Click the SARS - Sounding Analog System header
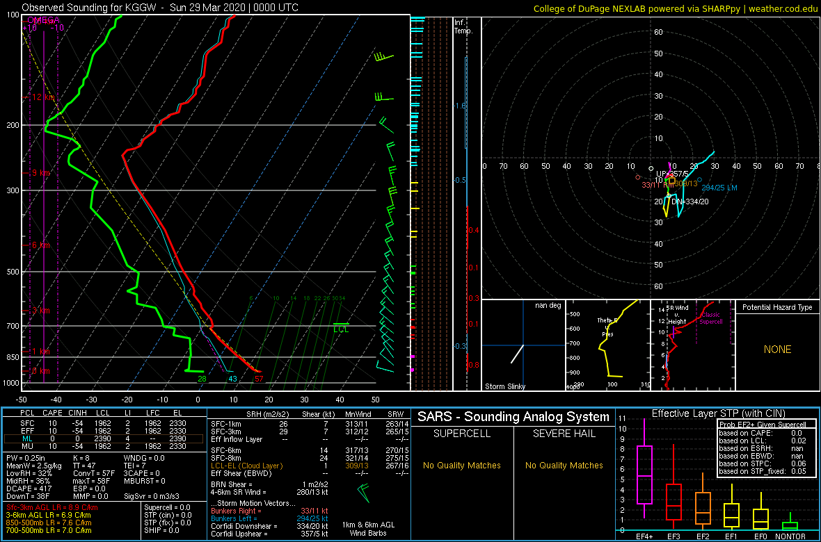The height and width of the screenshot is (542, 821). [x=513, y=417]
